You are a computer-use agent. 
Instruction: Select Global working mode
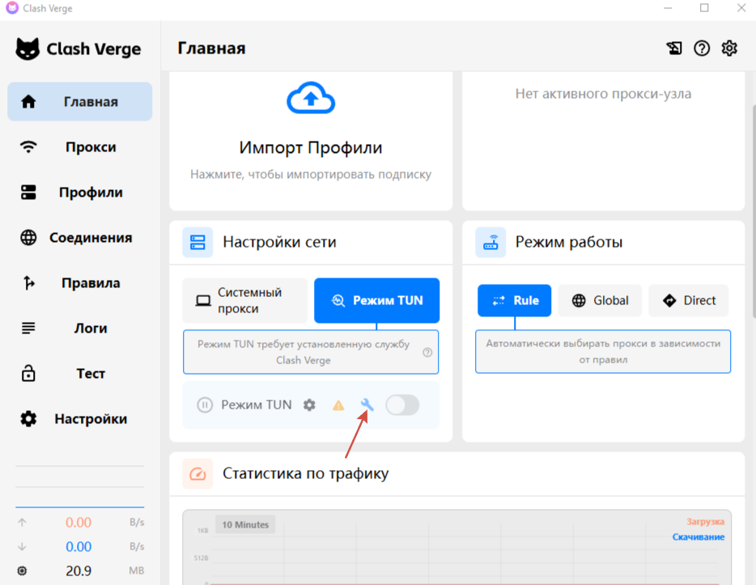[600, 300]
